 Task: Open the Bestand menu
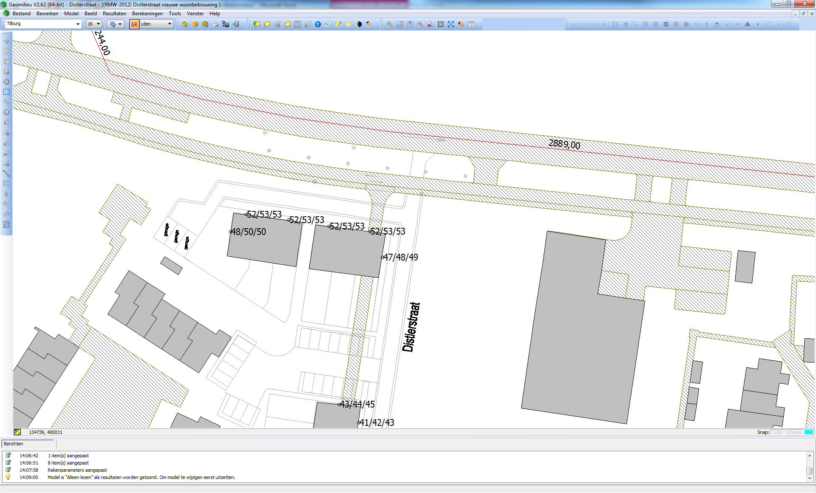pos(22,14)
